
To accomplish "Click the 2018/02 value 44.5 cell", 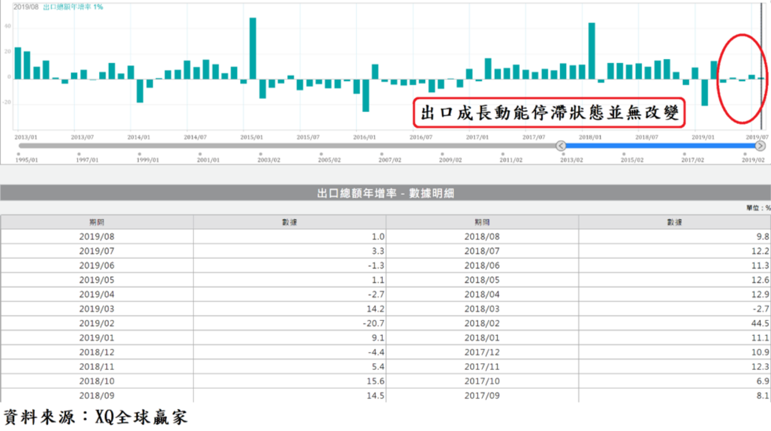I will tap(674, 324).
